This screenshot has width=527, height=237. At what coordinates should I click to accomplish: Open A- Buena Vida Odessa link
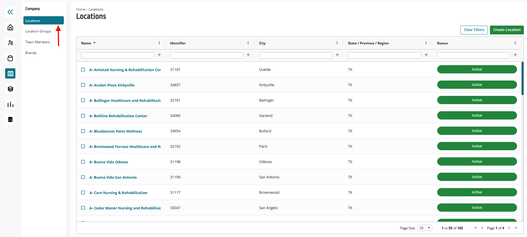109,162
